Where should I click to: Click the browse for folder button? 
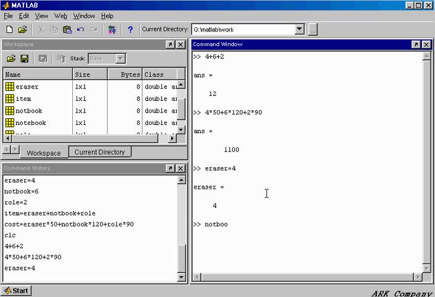[x=313, y=30]
